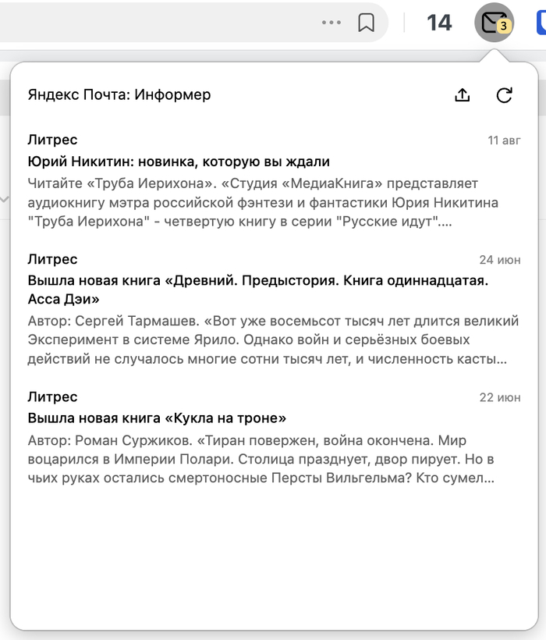Click the blue extension icon right of mail
This screenshot has width=546, height=640.
pos(541,22)
